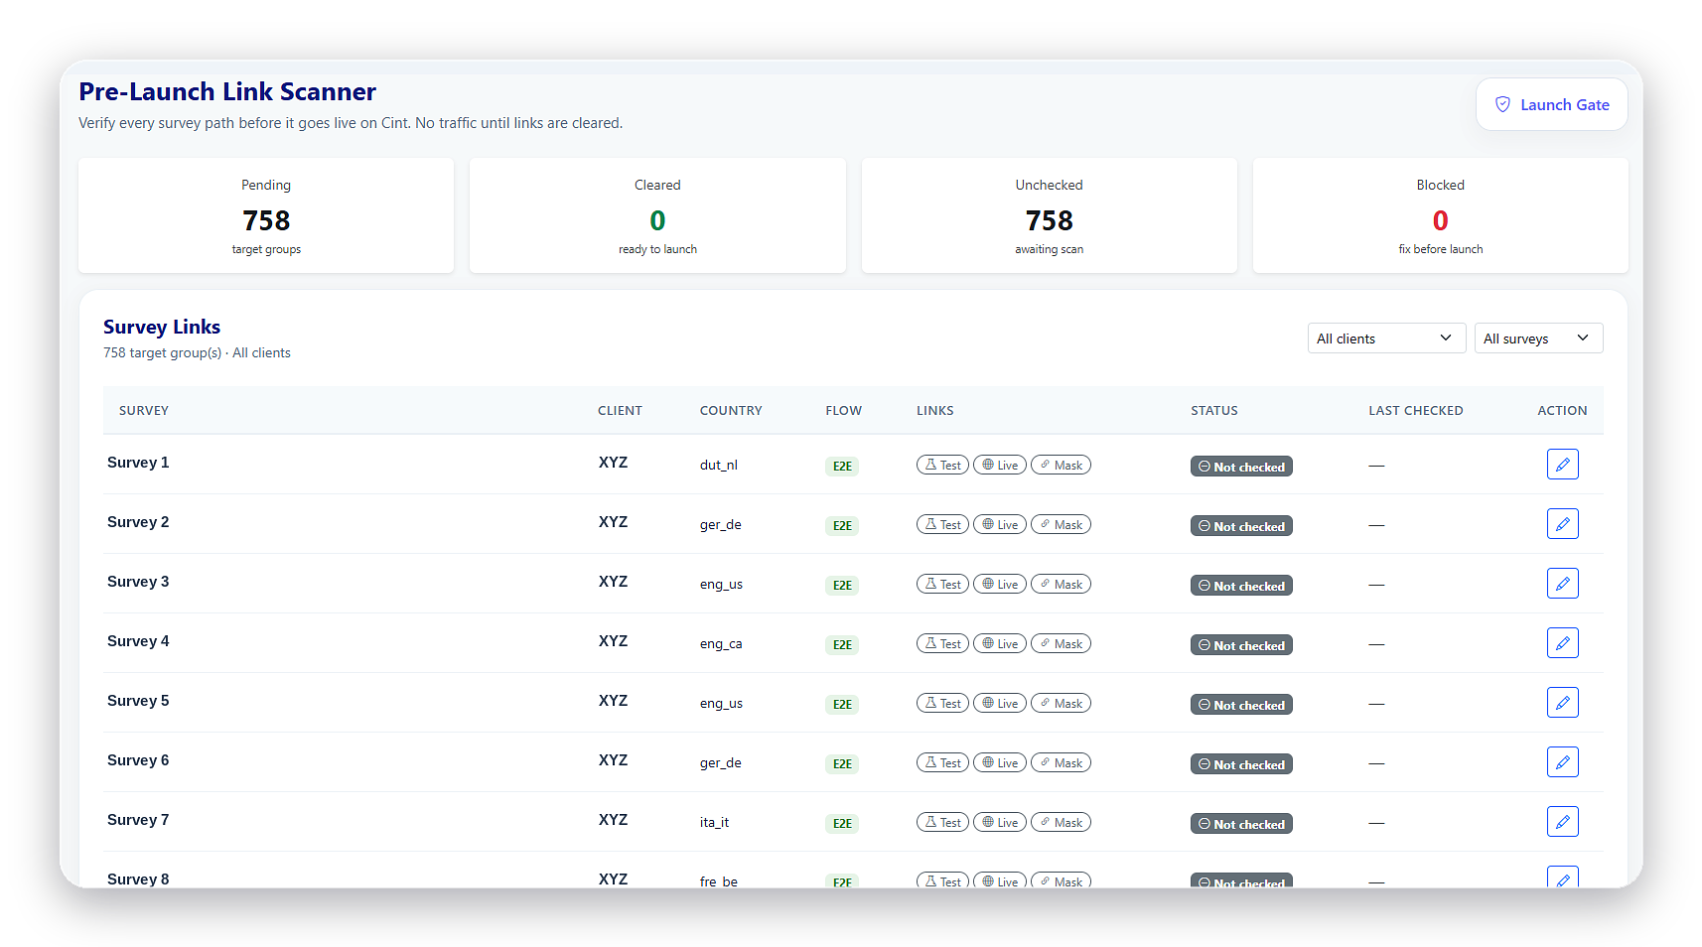Click the Survey Links heading

(162, 327)
